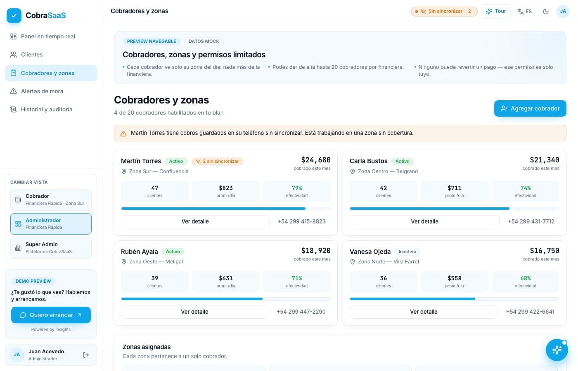Viewport: 578px width, 371px height.
Task: Go to Clientes in the sidebar
Action: coord(51,54)
